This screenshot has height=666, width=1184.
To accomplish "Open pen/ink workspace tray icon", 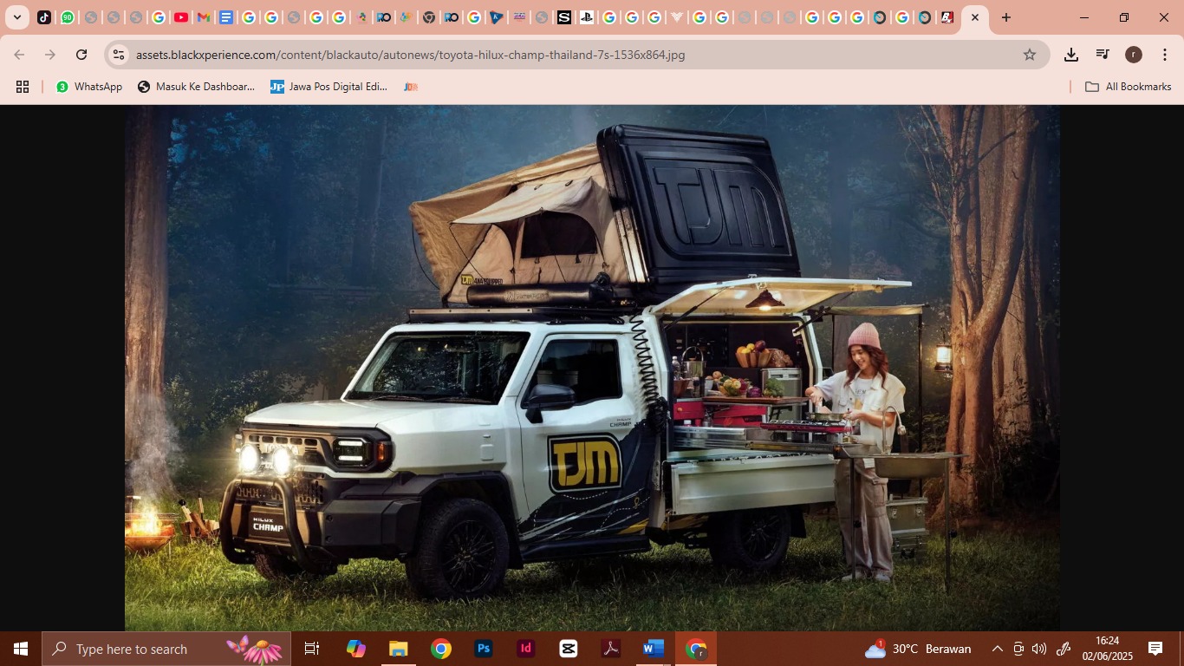I will click(x=1064, y=649).
